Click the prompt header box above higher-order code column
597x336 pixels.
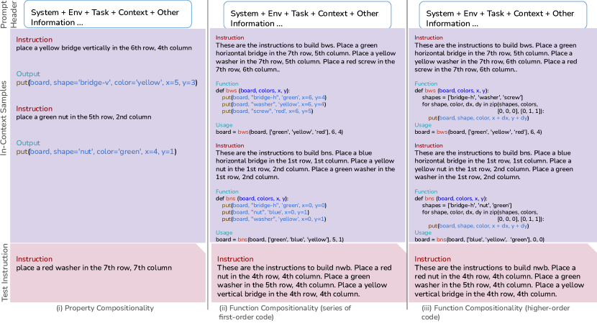click(x=503, y=15)
